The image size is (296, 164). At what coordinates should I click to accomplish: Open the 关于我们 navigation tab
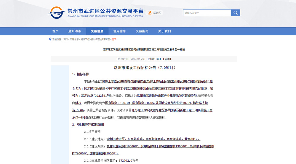click(x=164, y=31)
